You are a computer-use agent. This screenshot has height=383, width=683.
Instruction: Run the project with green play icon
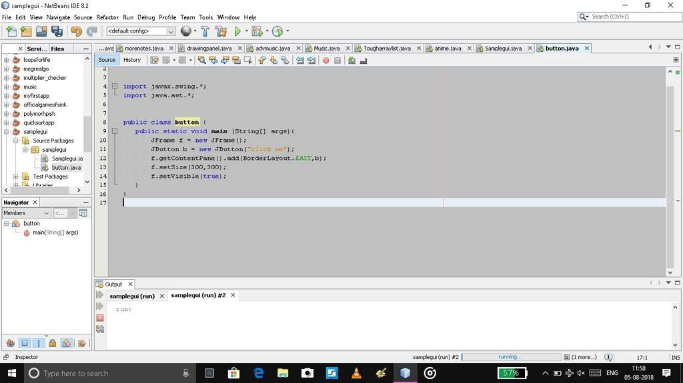pos(237,31)
